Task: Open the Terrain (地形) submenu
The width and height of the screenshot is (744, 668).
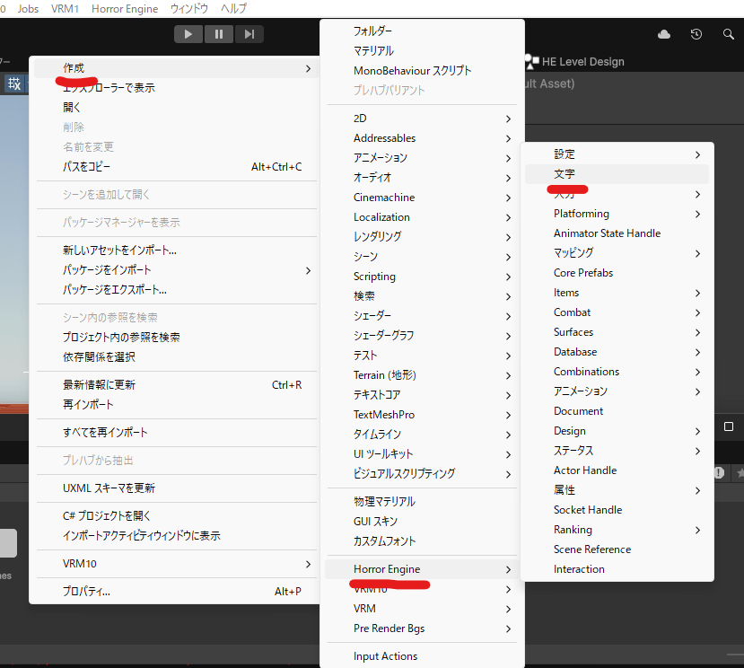Action: tap(423, 375)
